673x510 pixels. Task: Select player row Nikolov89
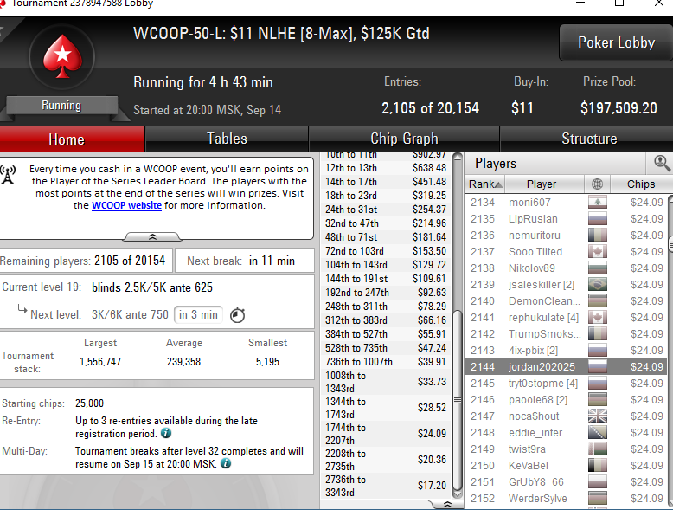[x=566, y=268]
